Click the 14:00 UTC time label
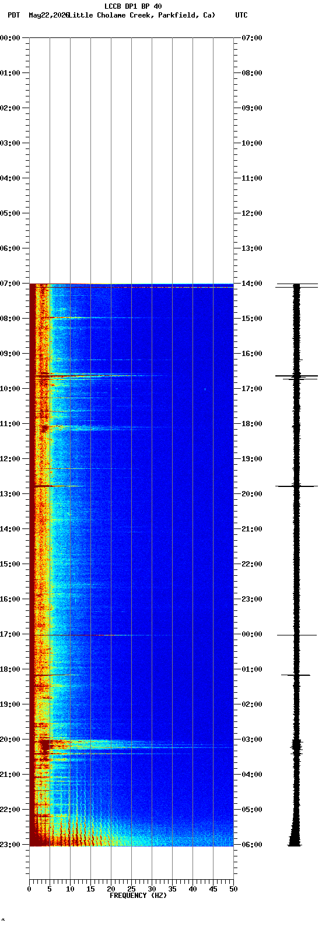 pyautogui.click(x=252, y=284)
